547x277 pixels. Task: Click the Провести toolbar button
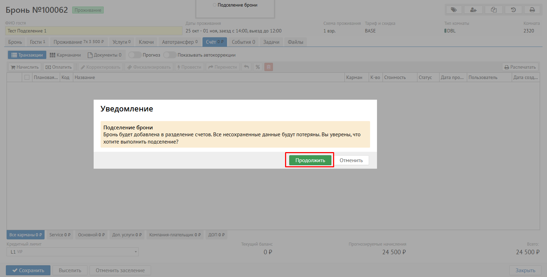[189, 67]
